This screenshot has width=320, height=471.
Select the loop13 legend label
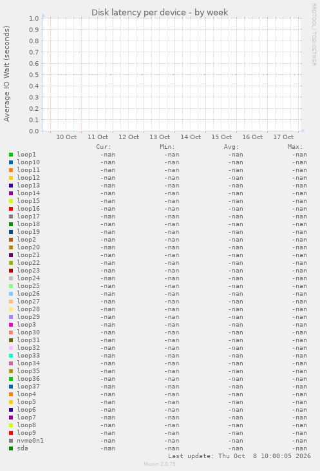(x=28, y=186)
